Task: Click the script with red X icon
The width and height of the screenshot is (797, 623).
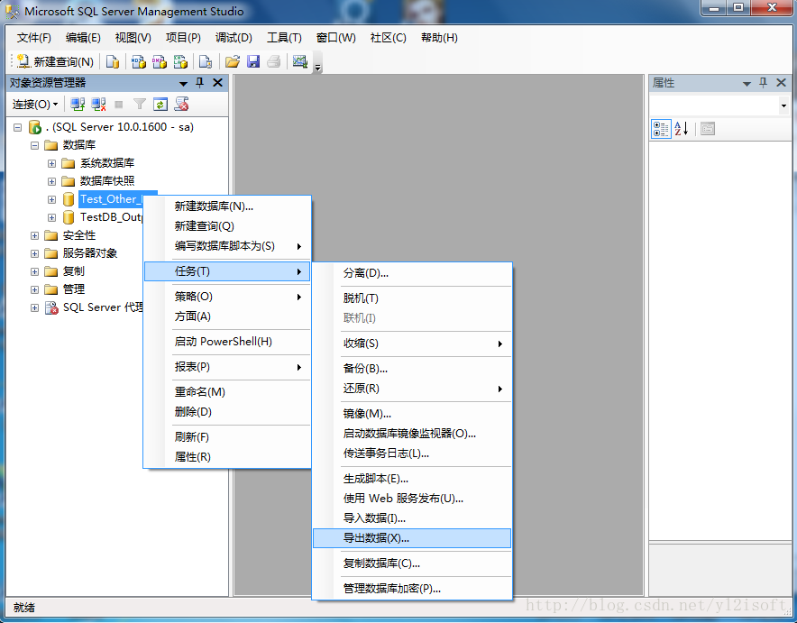Action: click(181, 105)
